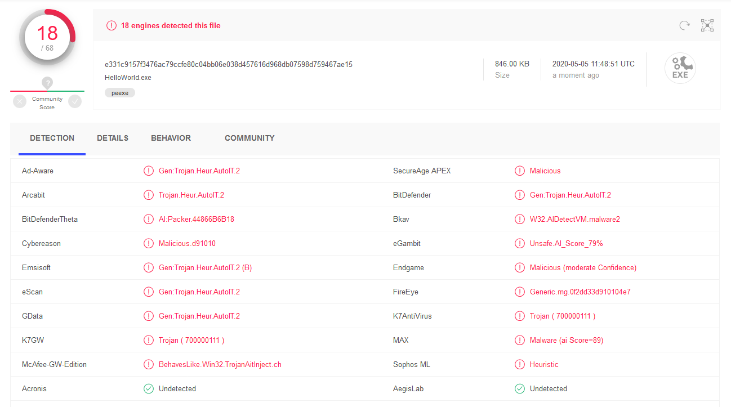Click the file SHA-256 hash text

coord(228,64)
